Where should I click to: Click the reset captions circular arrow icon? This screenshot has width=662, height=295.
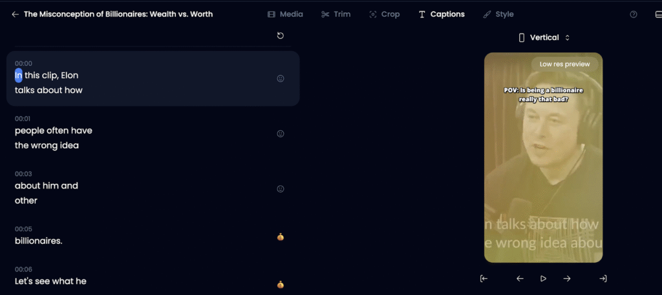click(280, 36)
